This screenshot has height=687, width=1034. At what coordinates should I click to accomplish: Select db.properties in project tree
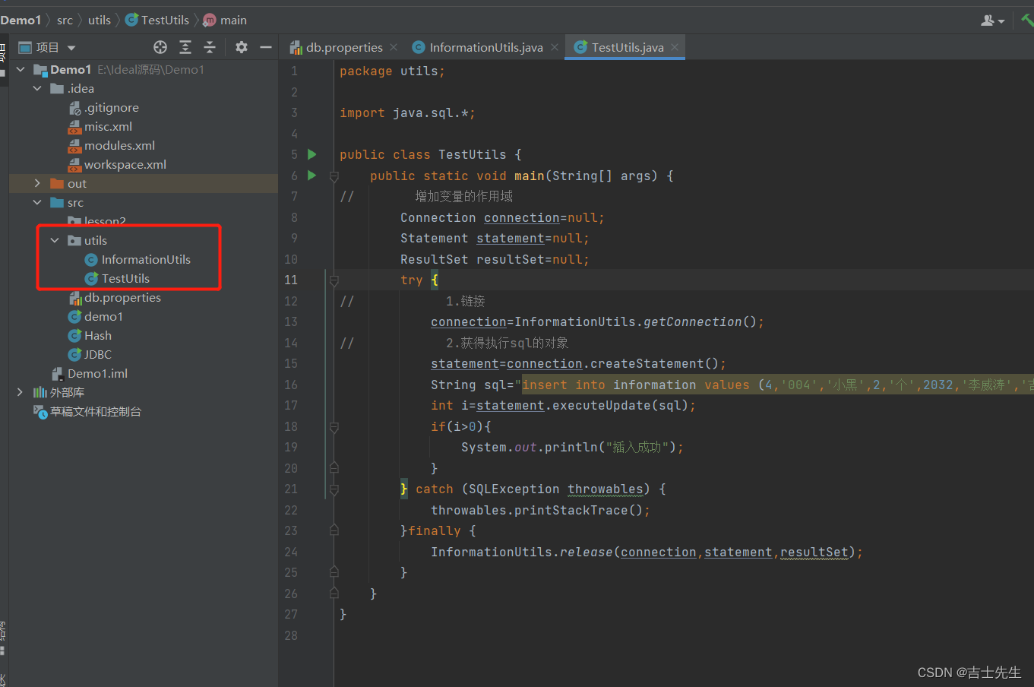coord(115,298)
